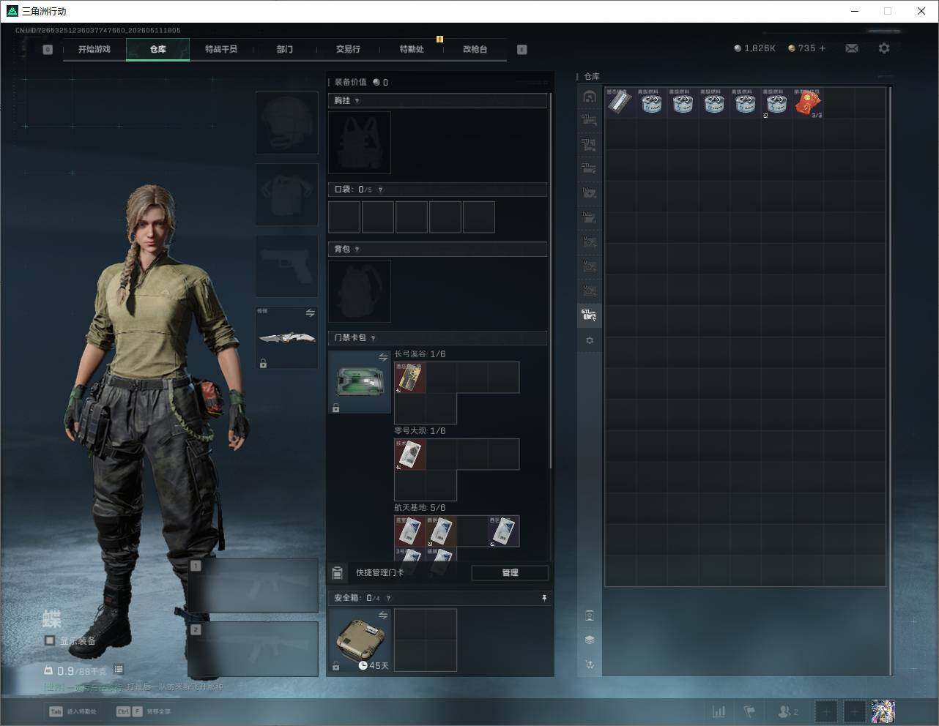Show help for 口袋 pockets section
This screenshot has width=939, height=726.
point(380,190)
